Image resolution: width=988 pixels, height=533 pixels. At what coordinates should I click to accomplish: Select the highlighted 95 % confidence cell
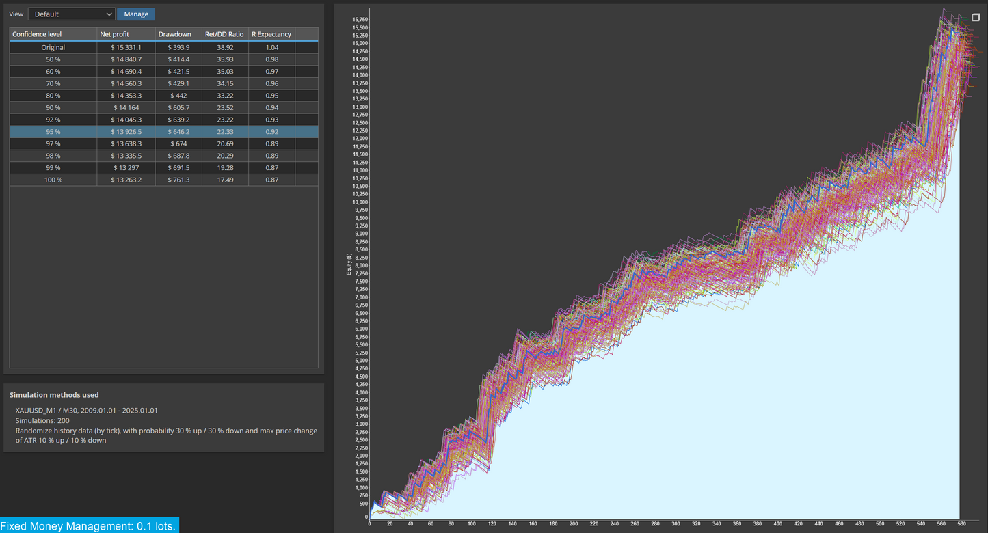(x=53, y=132)
